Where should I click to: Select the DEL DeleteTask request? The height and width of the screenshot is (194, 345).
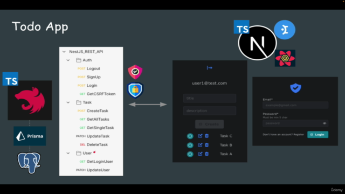[x=93, y=145]
